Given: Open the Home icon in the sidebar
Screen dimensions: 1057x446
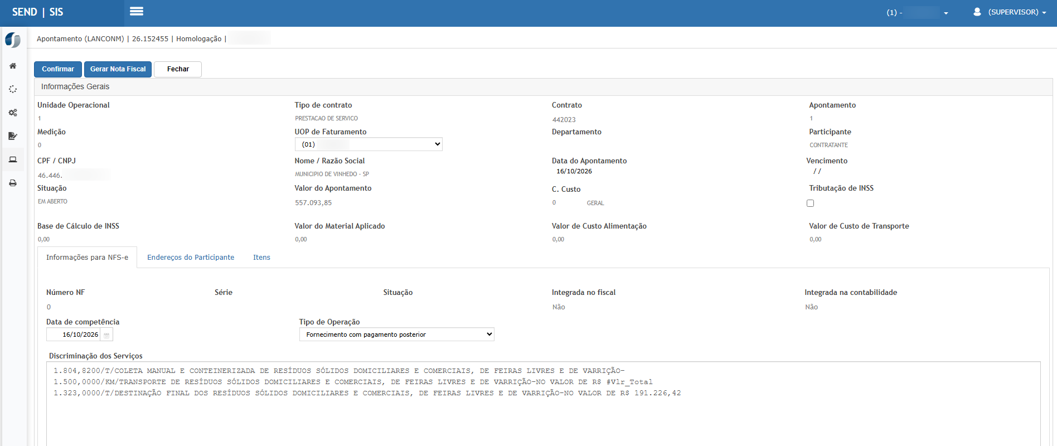Looking at the screenshot, I should [13, 66].
